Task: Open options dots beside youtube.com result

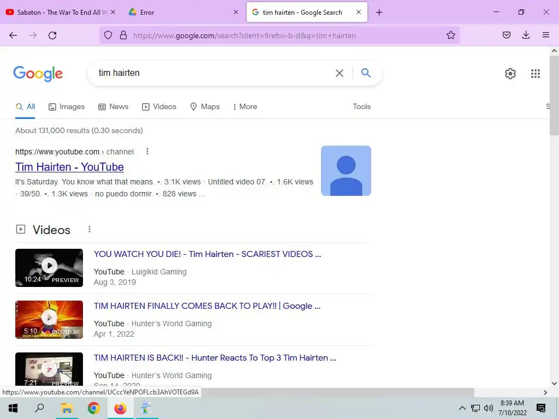Action: (147, 152)
